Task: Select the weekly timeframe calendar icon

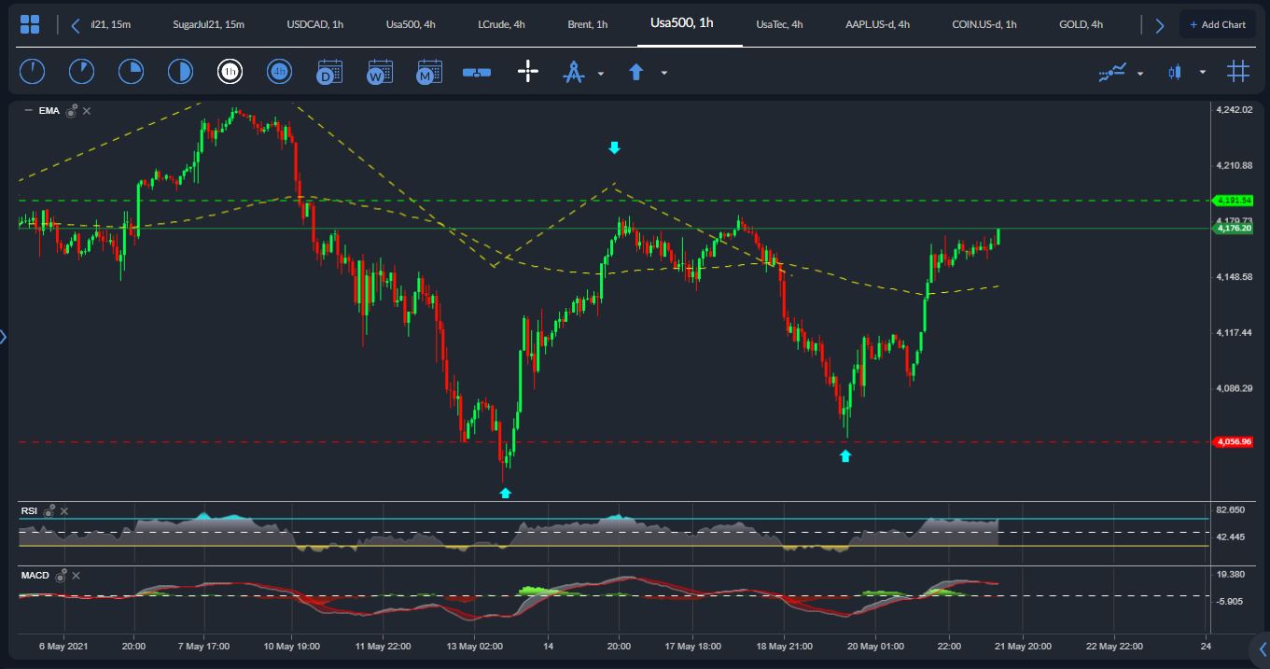Action: pyautogui.click(x=380, y=72)
